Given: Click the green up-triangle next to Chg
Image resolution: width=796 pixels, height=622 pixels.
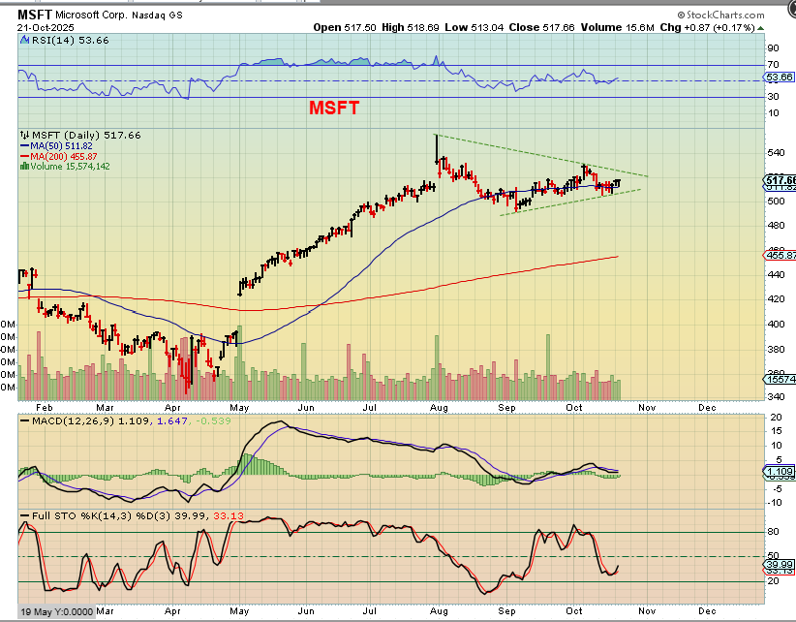Looking at the screenshot, I should pos(760,28).
